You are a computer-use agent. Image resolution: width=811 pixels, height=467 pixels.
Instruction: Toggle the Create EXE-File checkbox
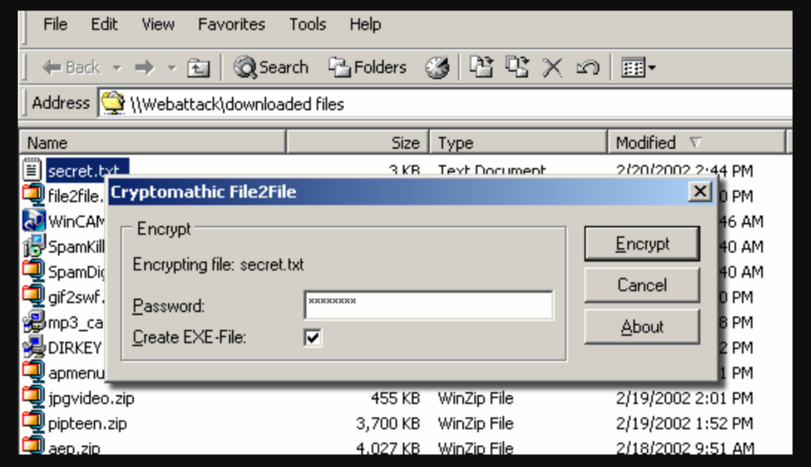point(313,338)
